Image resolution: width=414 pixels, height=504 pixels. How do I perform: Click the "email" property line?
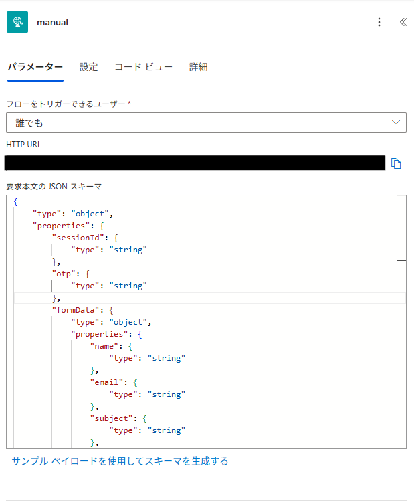tap(114, 382)
